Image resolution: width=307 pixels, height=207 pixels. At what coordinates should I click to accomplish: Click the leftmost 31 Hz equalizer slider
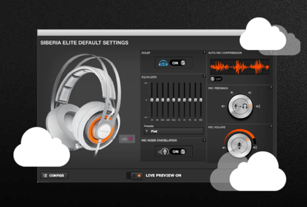pos(152,100)
